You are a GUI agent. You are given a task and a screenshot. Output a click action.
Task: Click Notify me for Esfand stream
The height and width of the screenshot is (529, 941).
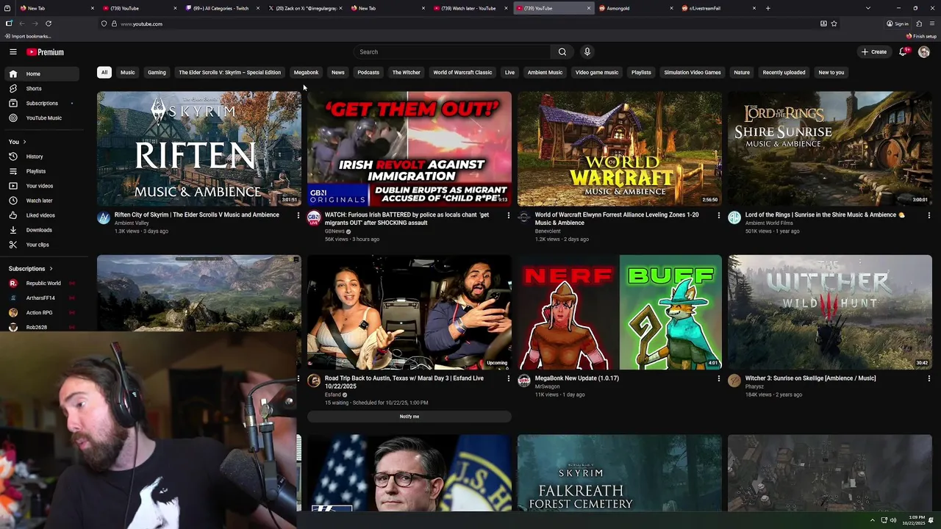(x=409, y=417)
